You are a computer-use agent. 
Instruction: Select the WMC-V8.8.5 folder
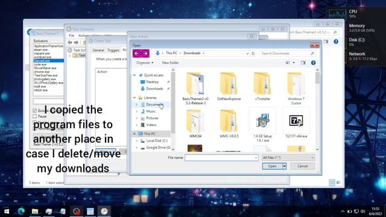tap(229, 124)
